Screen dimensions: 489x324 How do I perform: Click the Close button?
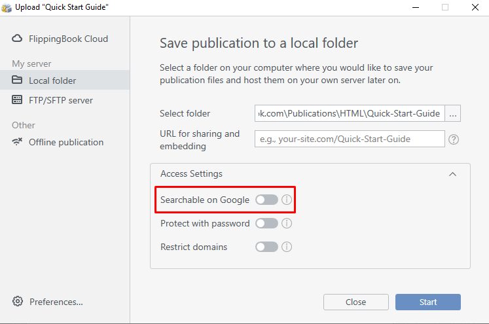coord(356,302)
